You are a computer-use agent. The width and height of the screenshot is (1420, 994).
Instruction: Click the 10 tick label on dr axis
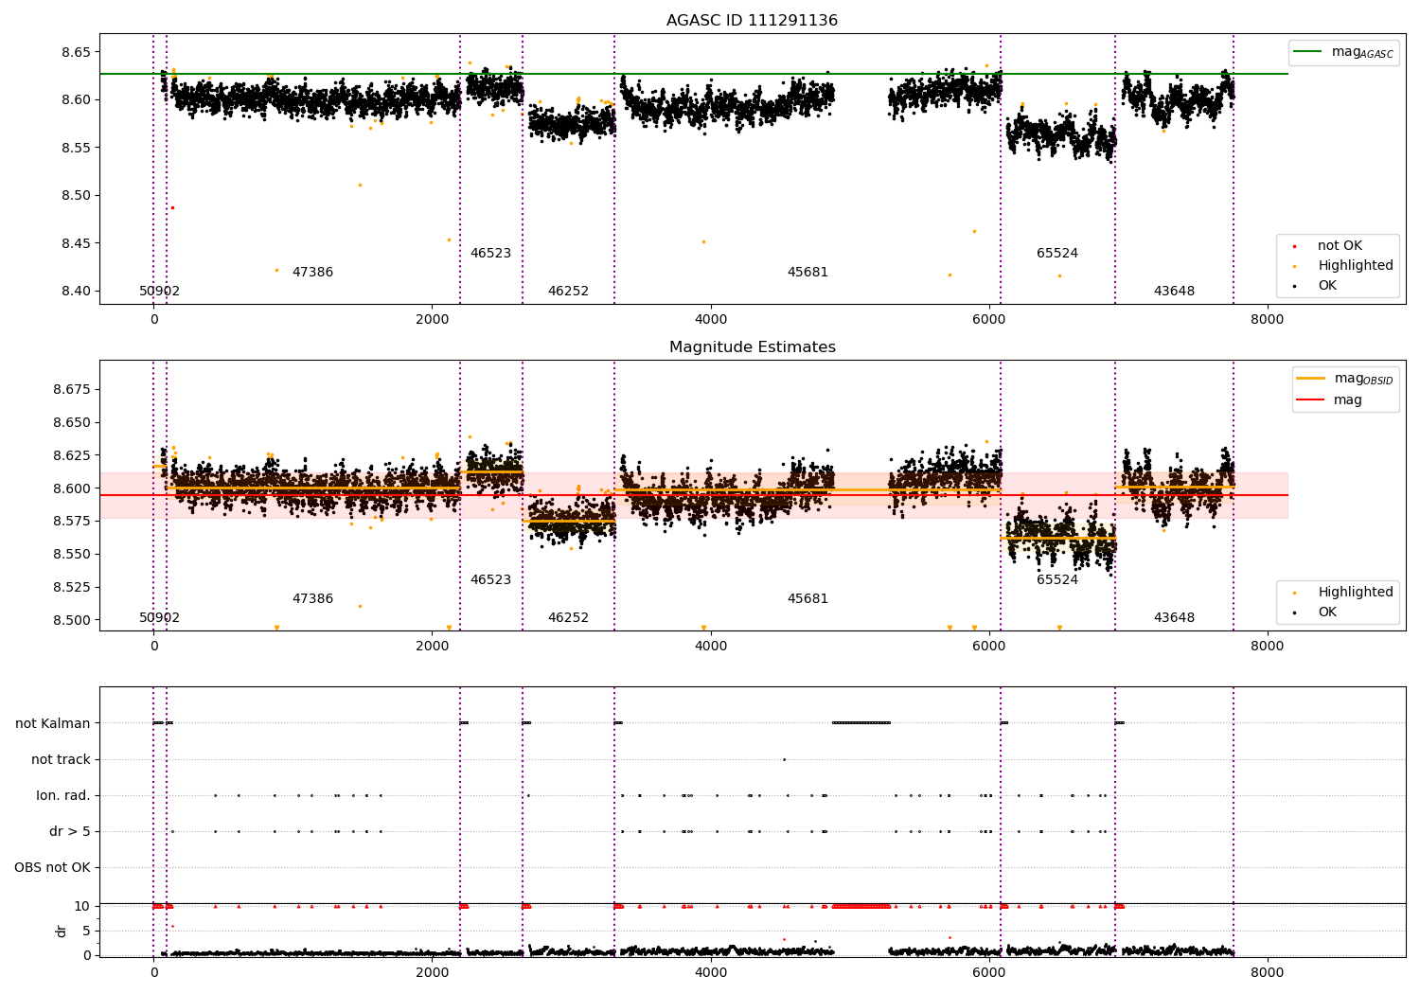point(82,906)
